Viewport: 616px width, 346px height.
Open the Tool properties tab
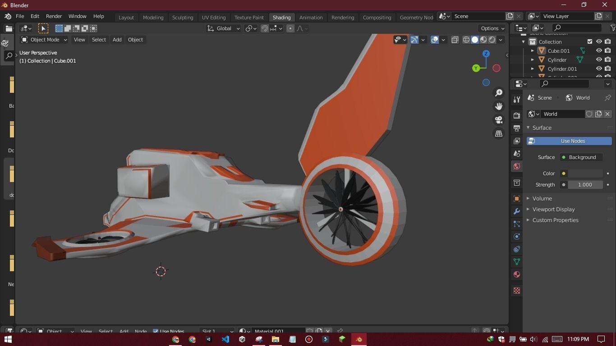pos(517,100)
